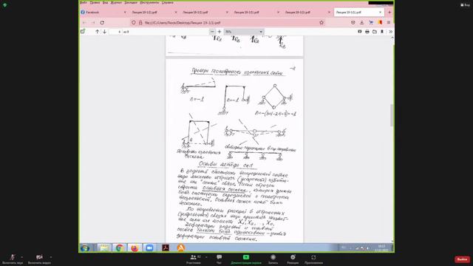
Task: Reload the current Firefox page
Action: pyautogui.click(x=102, y=23)
